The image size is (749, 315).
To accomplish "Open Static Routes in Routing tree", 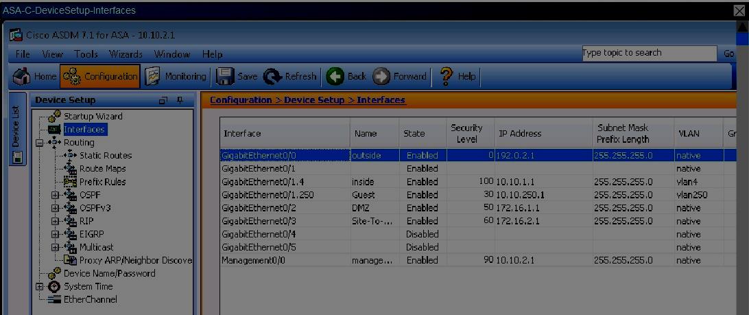I will [105, 155].
